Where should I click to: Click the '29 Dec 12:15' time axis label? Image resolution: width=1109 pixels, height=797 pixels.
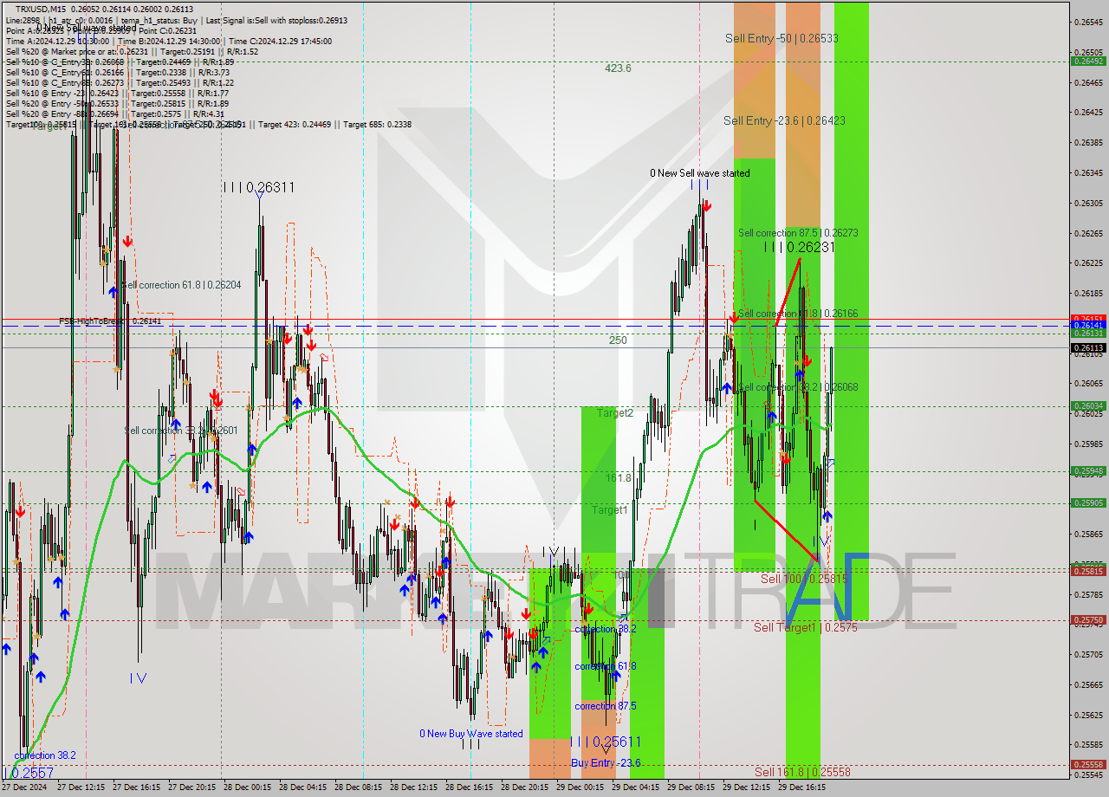[x=748, y=787]
